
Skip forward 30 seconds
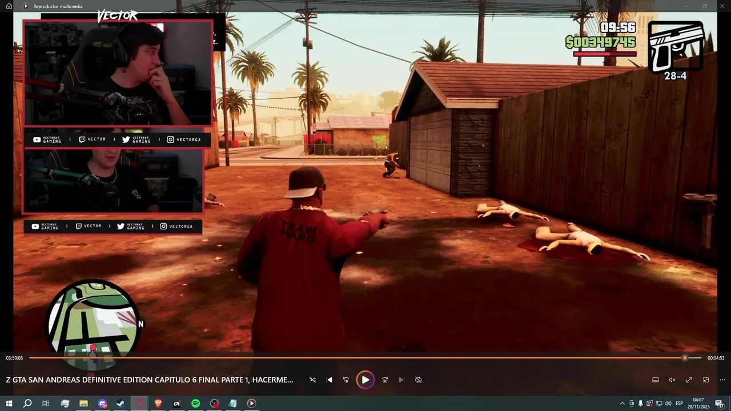click(385, 380)
